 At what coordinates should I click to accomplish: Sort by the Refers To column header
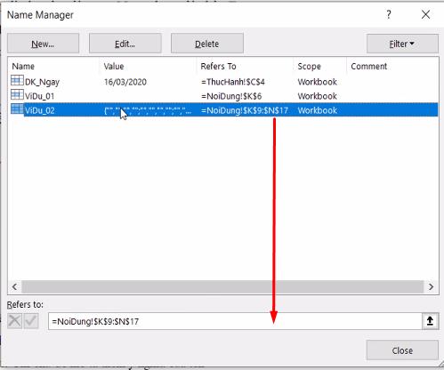pyautogui.click(x=218, y=66)
